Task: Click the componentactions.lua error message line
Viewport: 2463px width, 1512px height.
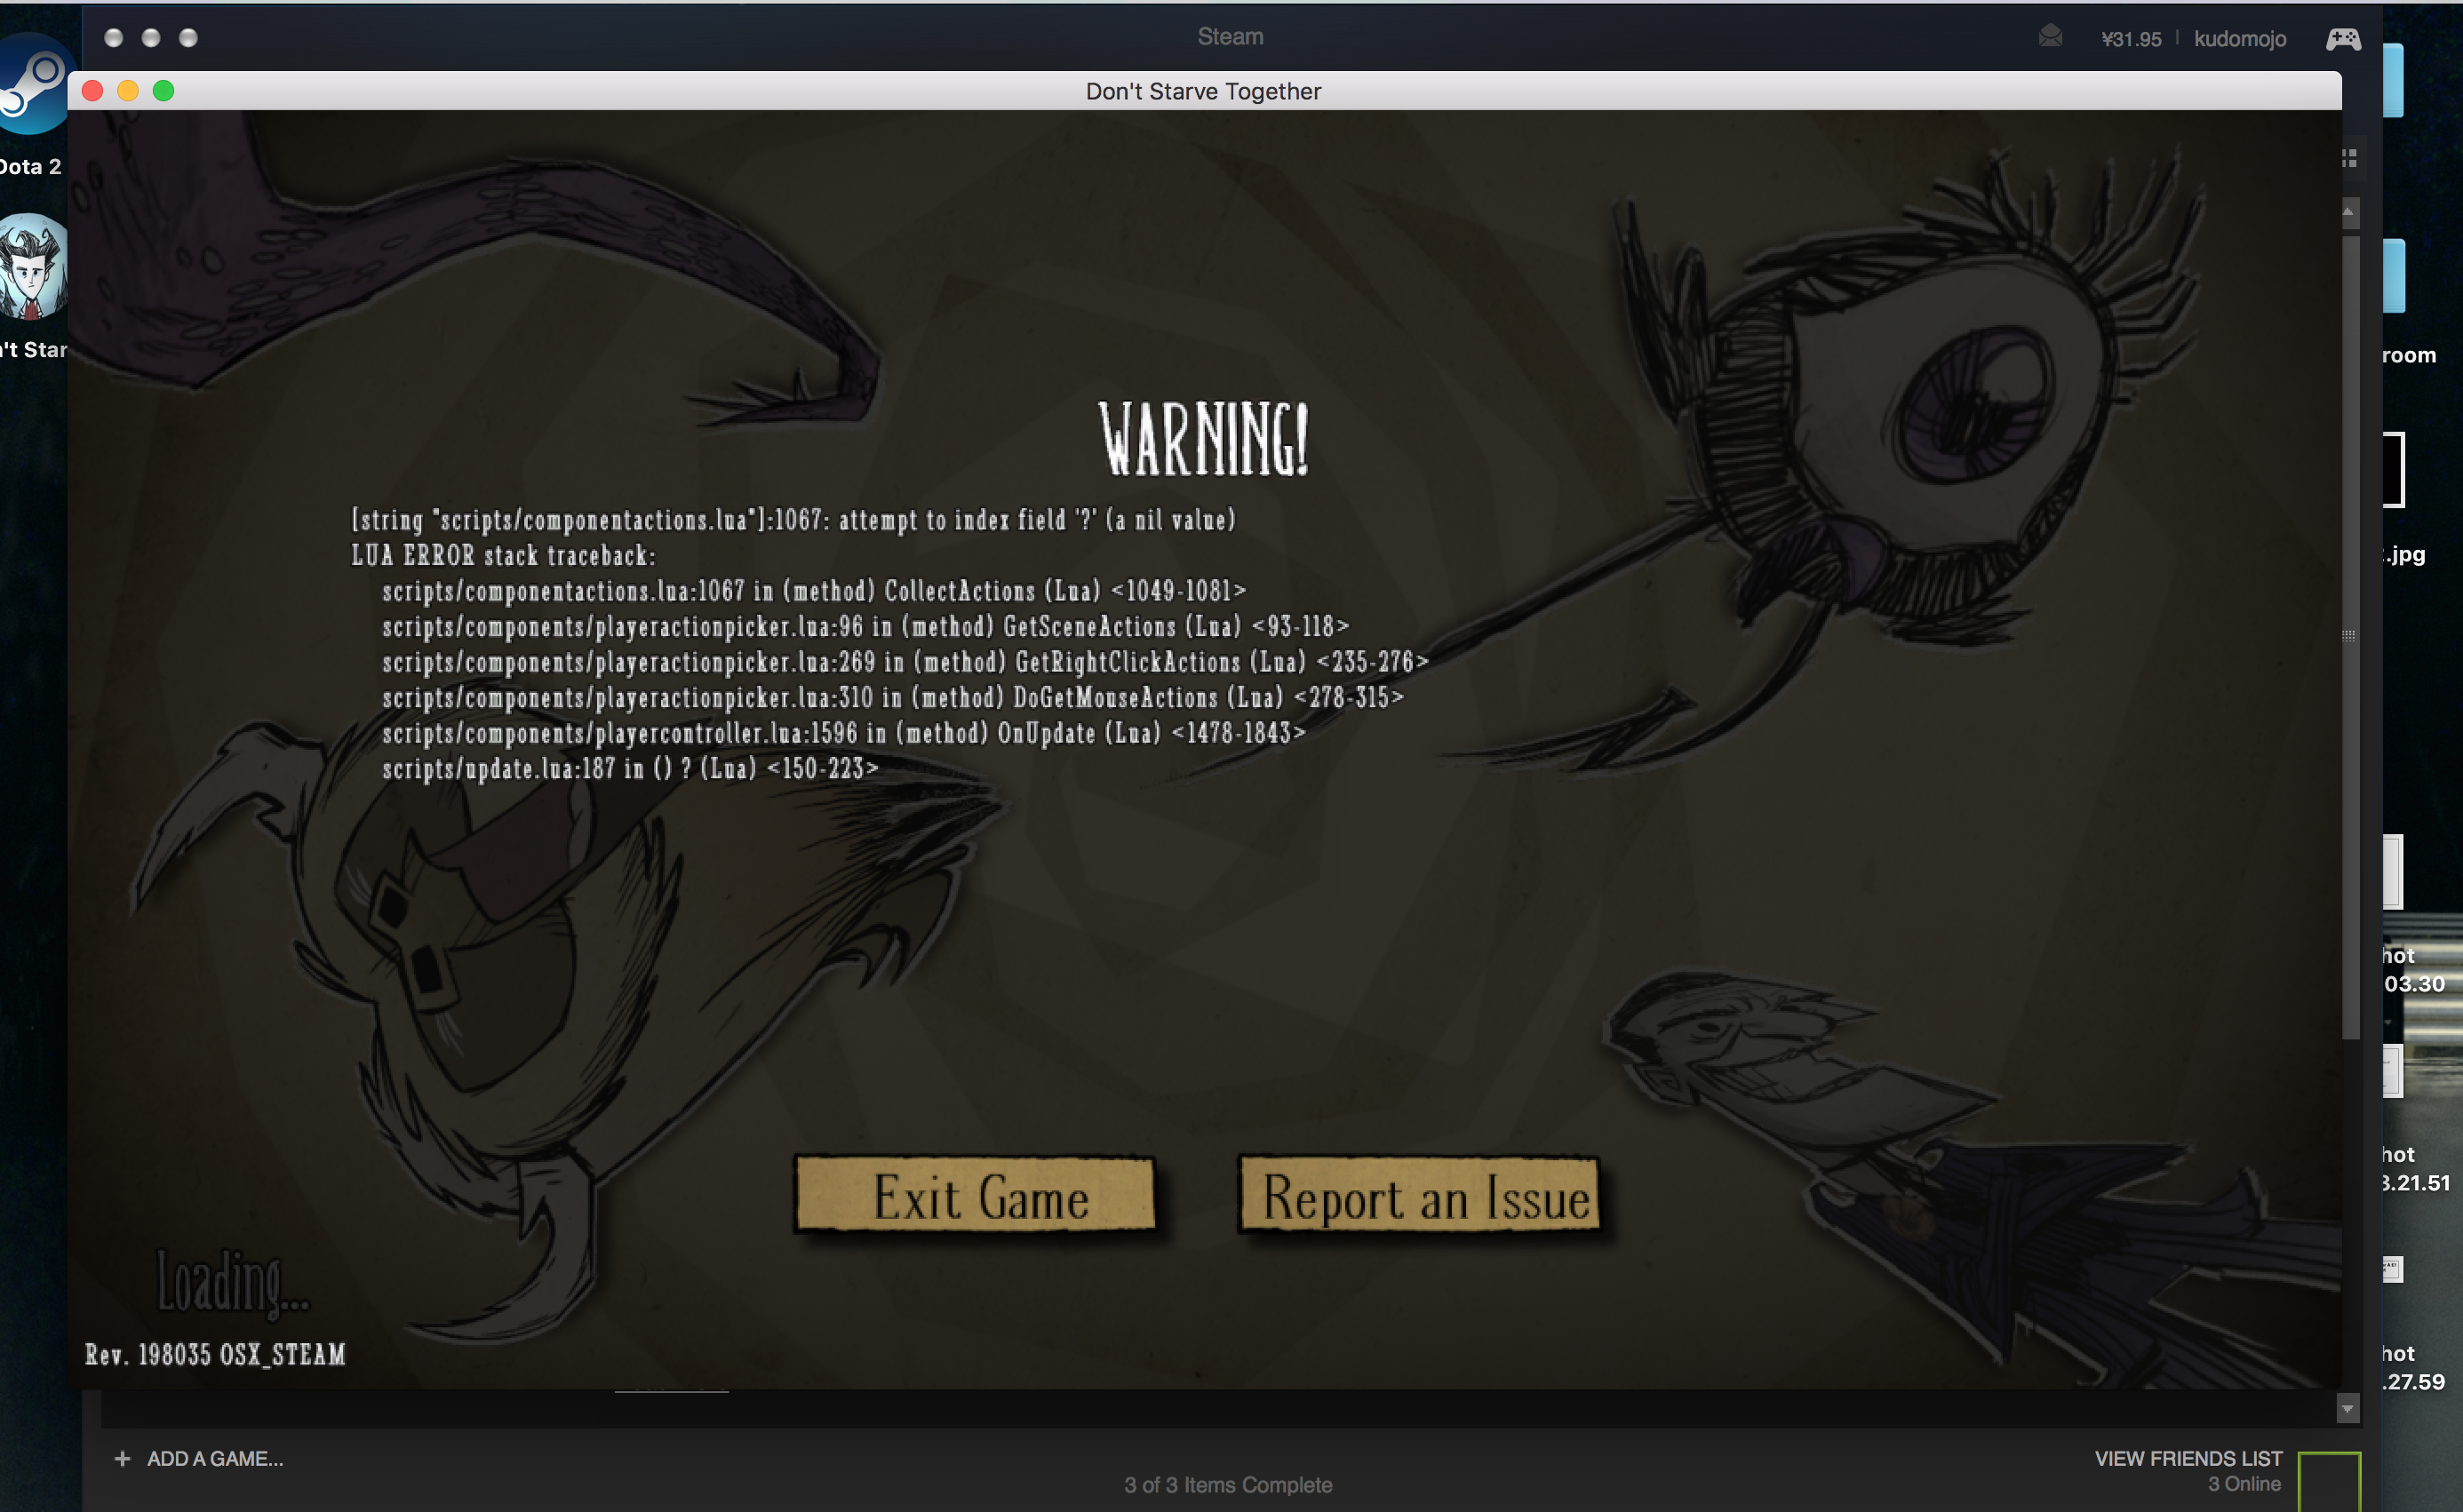Action: (x=794, y=520)
